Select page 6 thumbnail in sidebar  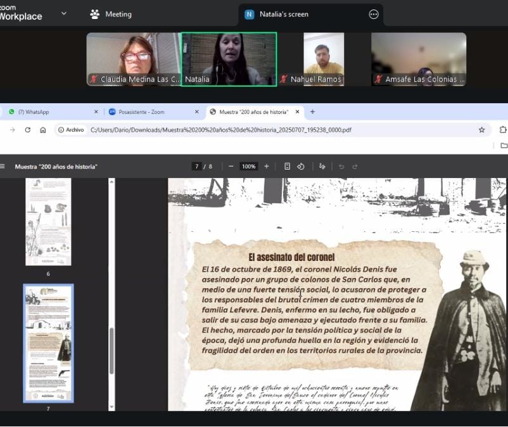click(48, 222)
